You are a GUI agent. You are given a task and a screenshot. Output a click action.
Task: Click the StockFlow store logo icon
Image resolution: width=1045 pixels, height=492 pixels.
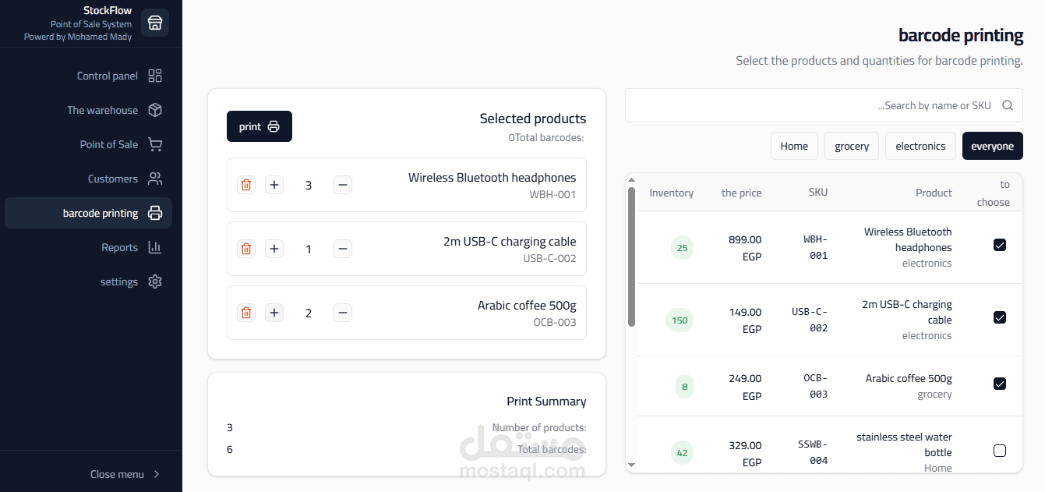point(155,23)
